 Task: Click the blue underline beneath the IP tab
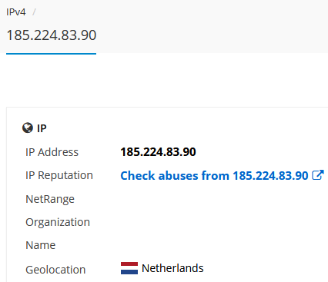pyautogui.click(x=52, y=54)
